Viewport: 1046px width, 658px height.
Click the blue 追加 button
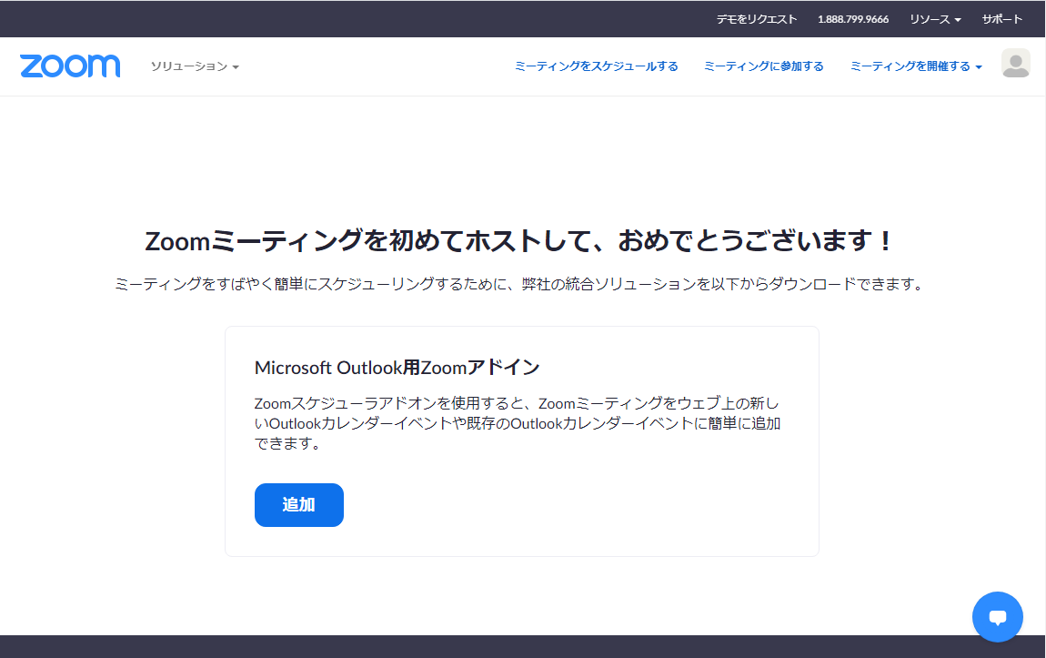[299, 505]
